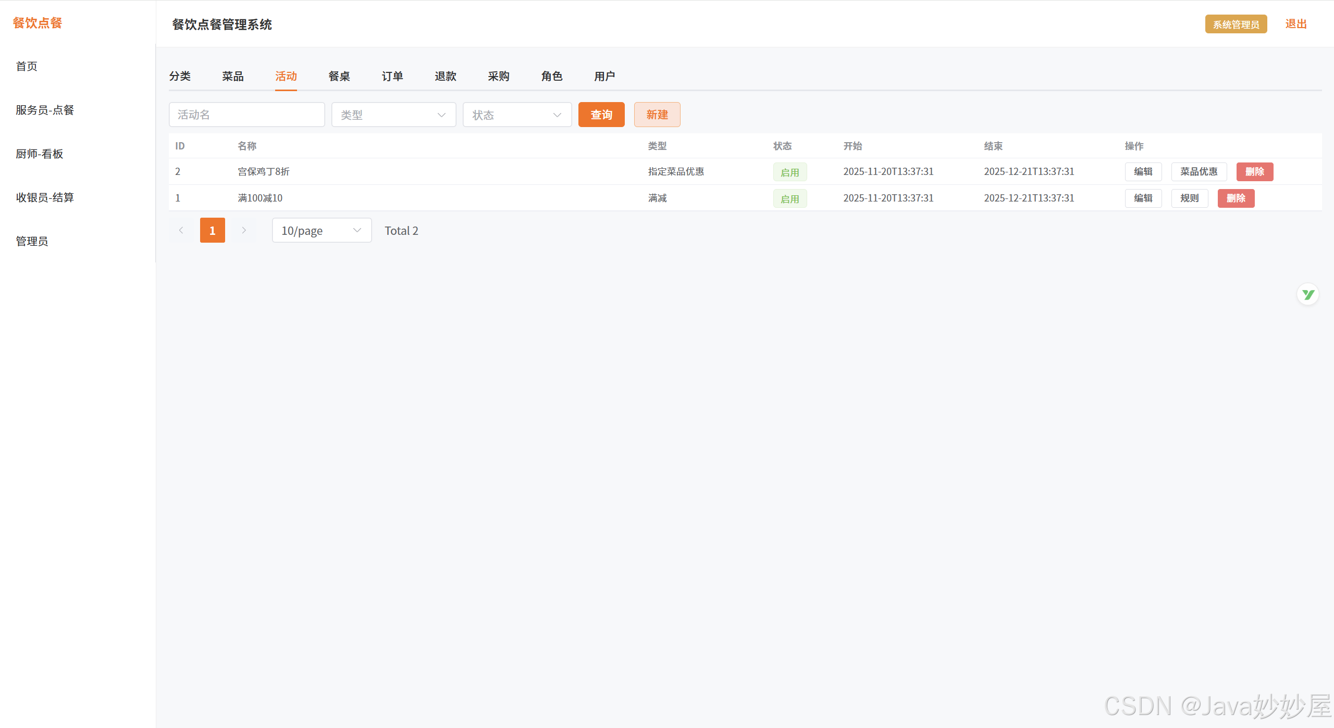Click the 查询 search button
The image size is (1334, 728).
pyautogui.click(x=601, y=115)
